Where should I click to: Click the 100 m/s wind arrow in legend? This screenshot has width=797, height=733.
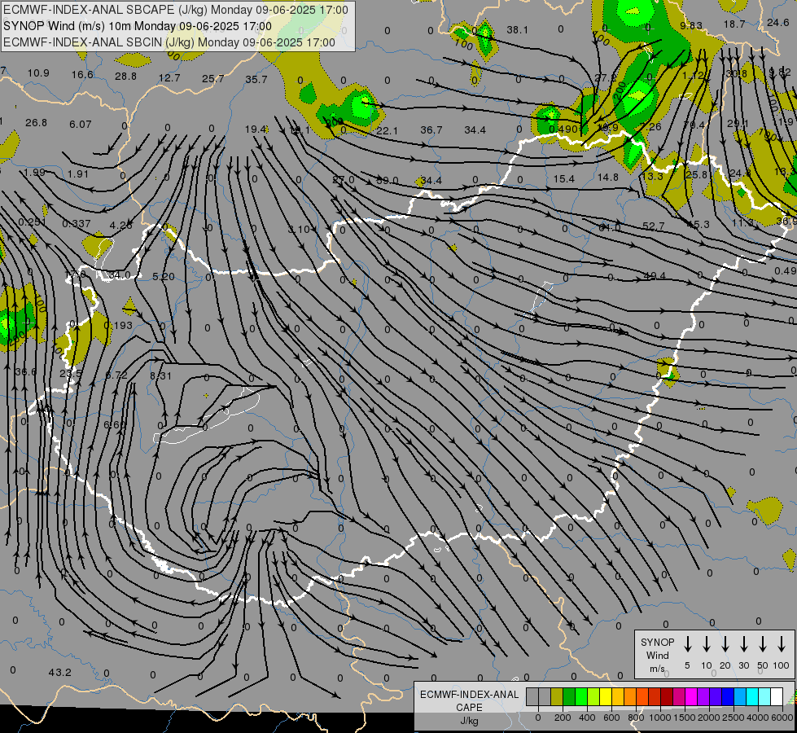tap(782, 643)
